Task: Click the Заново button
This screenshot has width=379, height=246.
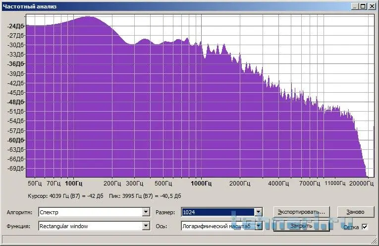Action: 355,212
